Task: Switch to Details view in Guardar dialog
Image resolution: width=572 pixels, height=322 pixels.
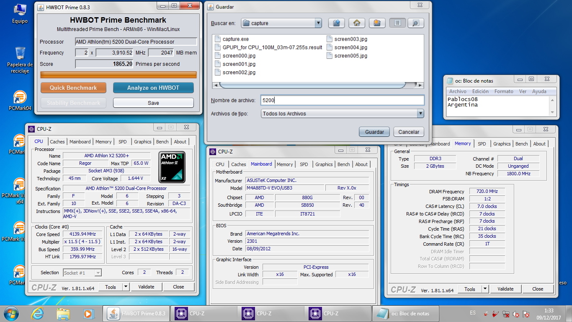Action: [415, 23]
